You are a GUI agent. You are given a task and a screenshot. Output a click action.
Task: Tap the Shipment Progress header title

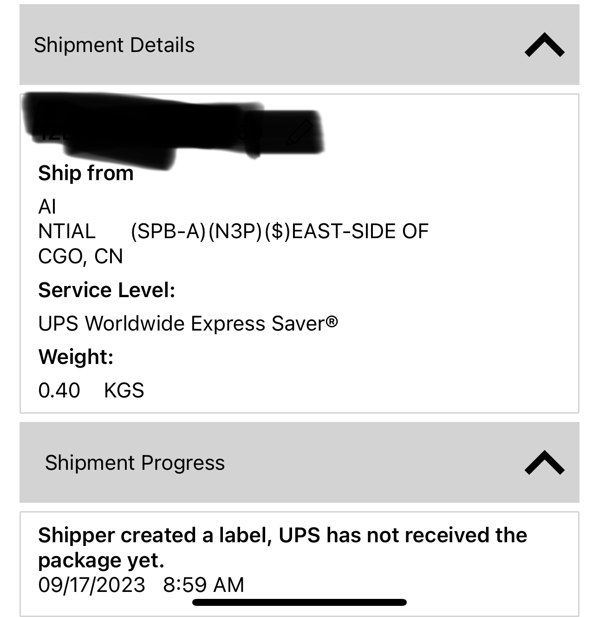coord(135,463)
